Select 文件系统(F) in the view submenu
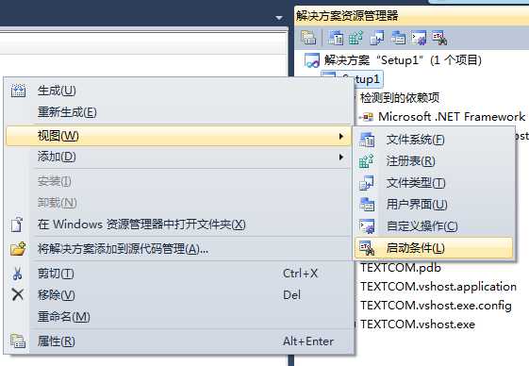 [434, 140]
